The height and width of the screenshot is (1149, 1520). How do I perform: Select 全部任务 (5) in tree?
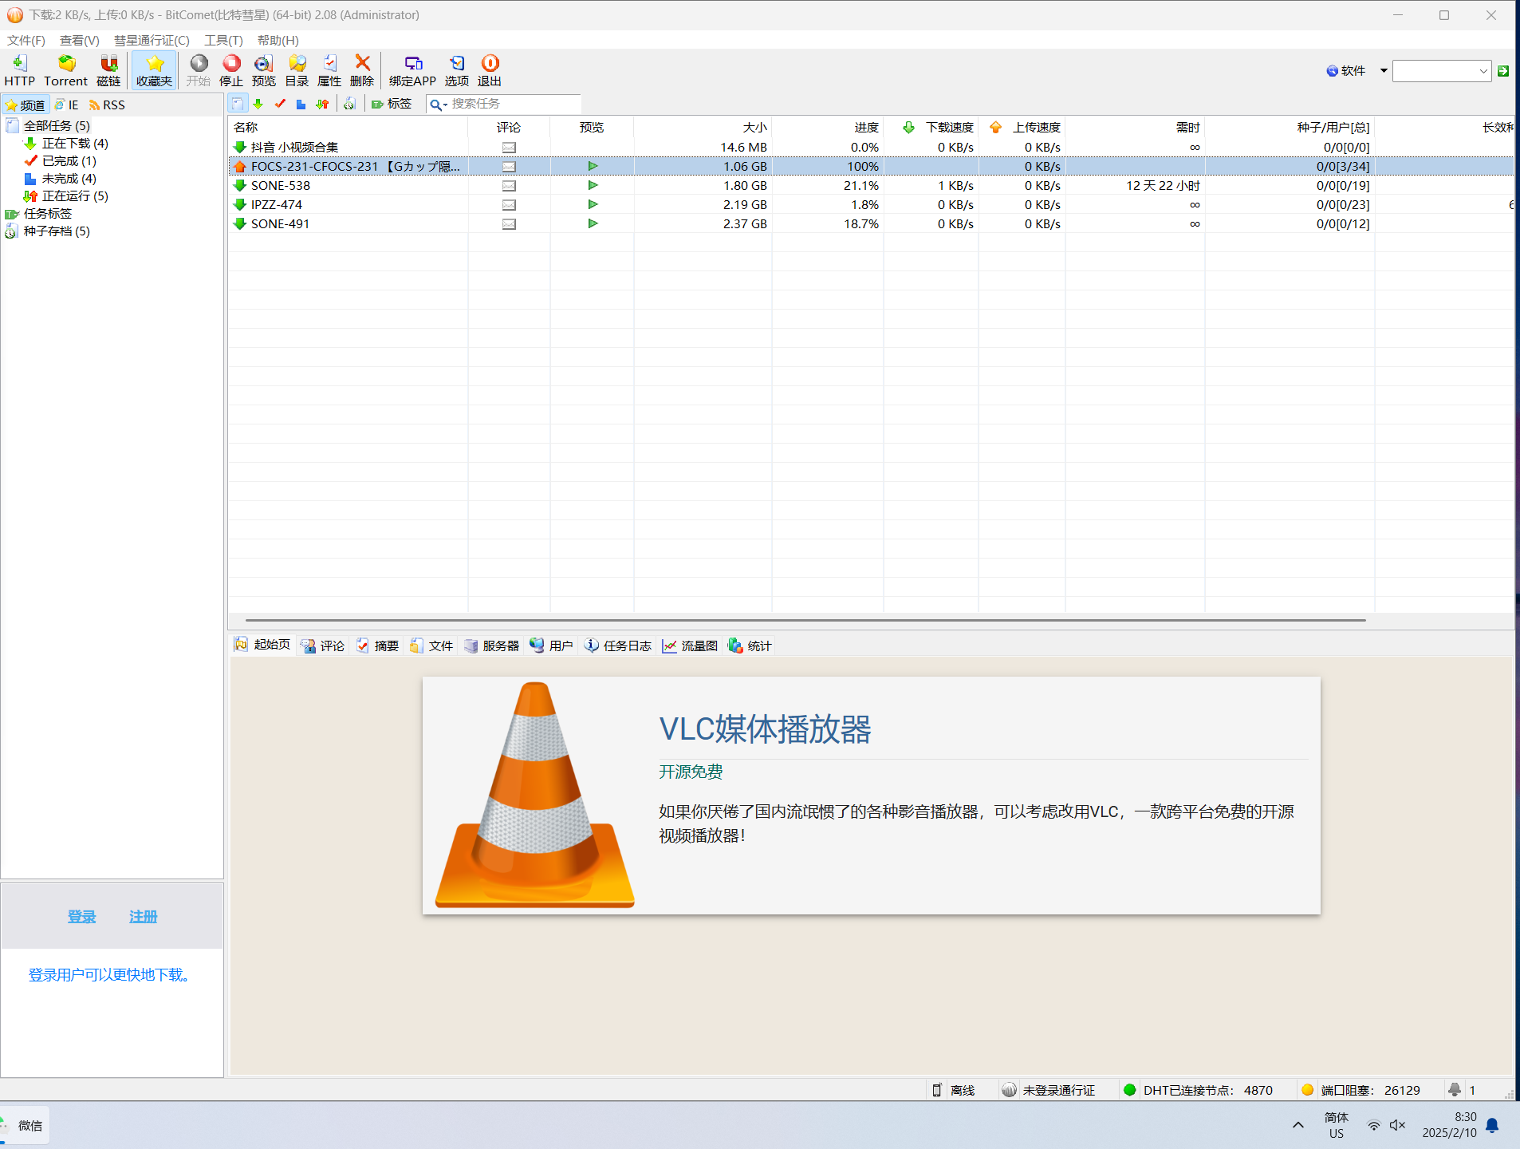tap(57, 125)
